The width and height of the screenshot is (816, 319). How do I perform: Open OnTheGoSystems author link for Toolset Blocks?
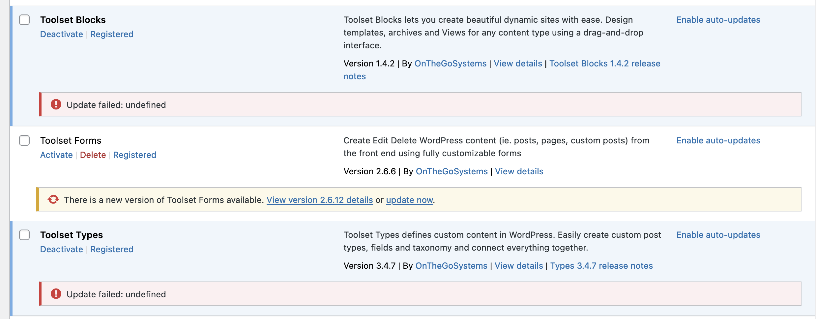tap(450, 63)
